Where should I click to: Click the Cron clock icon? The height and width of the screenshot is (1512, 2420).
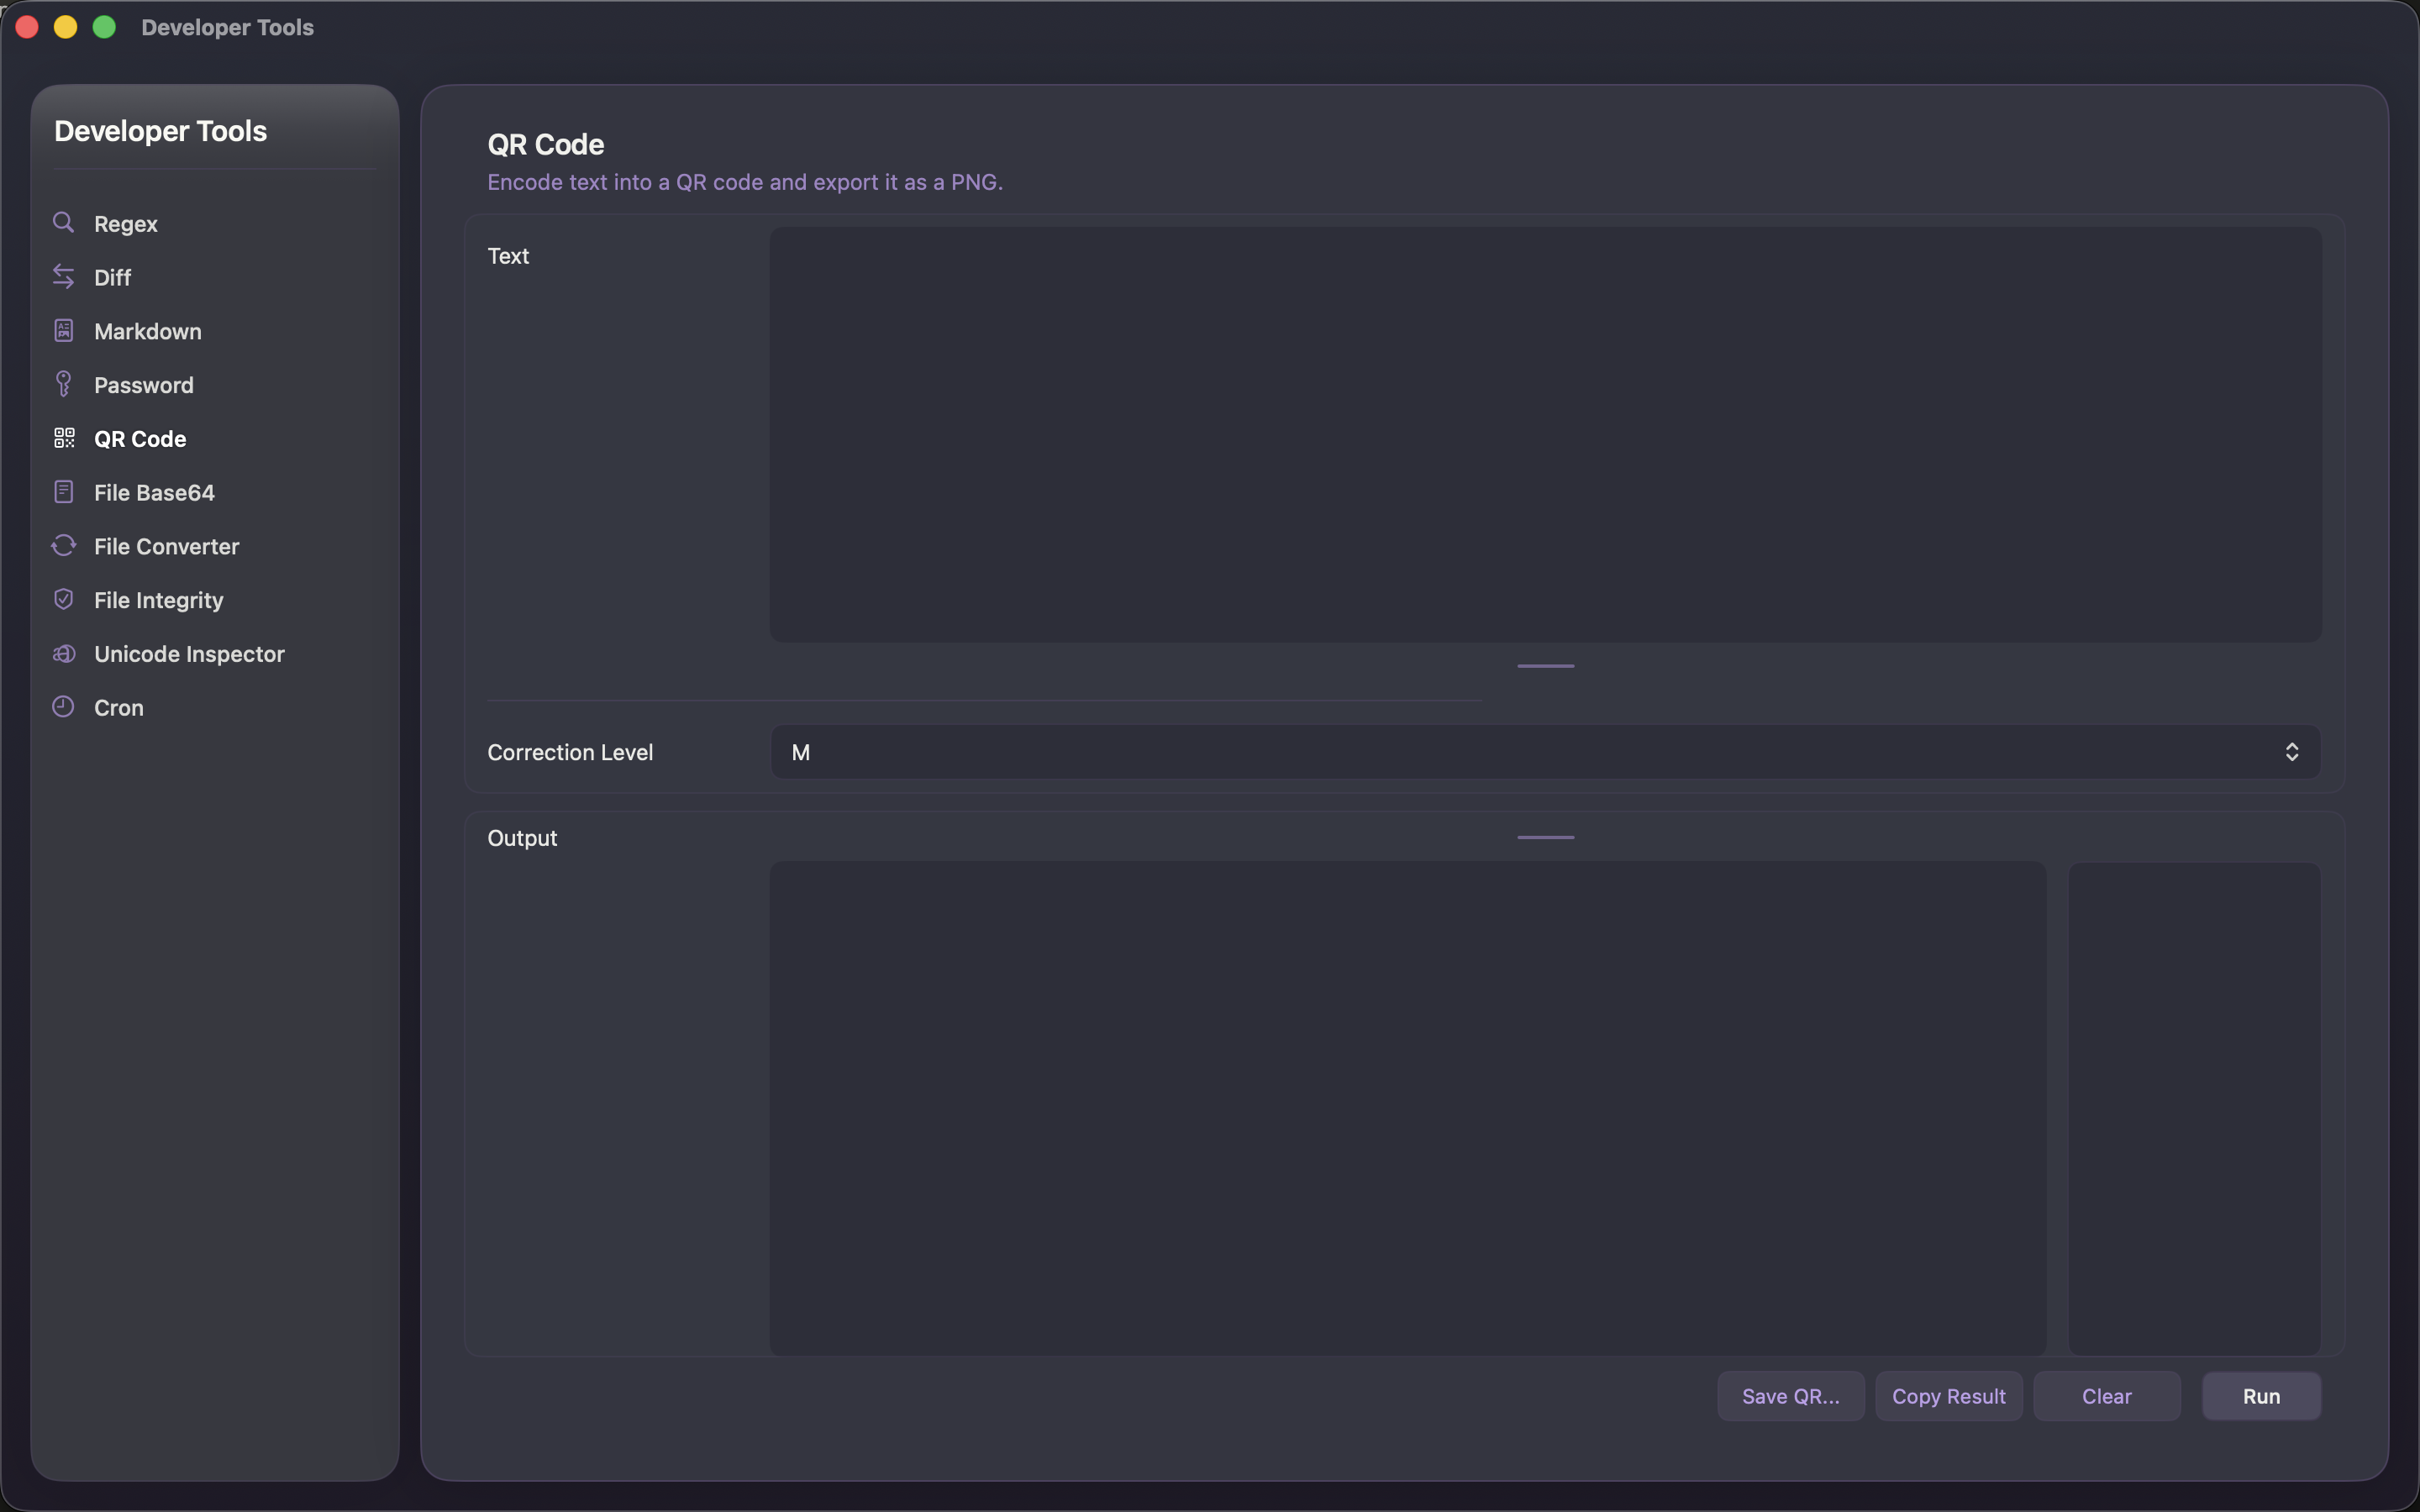coord(63,707)
